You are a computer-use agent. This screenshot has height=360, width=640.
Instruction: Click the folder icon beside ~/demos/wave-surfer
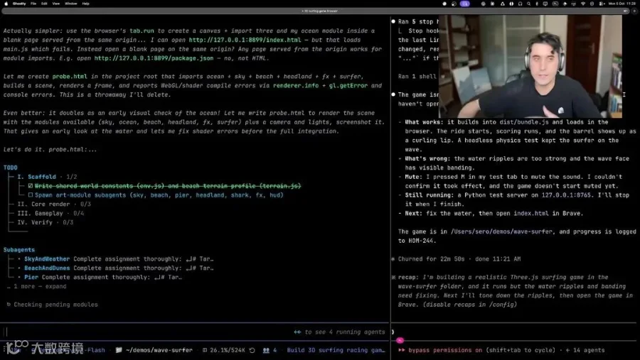coord(119,350)
